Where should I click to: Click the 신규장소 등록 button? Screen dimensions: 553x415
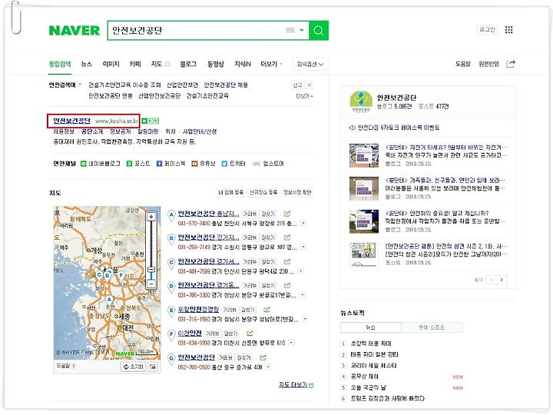[x=263, y=193]
